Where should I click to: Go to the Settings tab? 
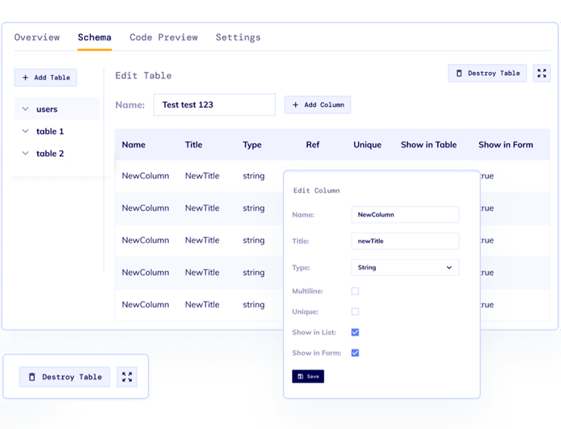pyautogui.click(x=238, y=37)
